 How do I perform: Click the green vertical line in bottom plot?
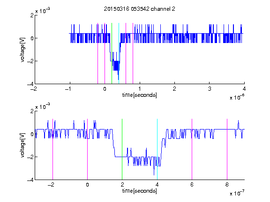click(x=122, y=149)
